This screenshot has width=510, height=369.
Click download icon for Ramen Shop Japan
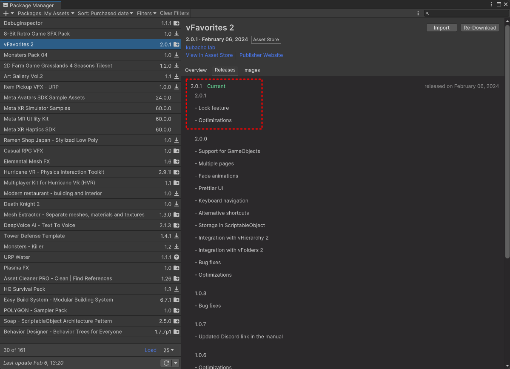click(176, 140)
